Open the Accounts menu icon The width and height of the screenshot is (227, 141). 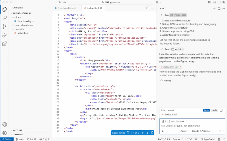[x=5, y=125]
